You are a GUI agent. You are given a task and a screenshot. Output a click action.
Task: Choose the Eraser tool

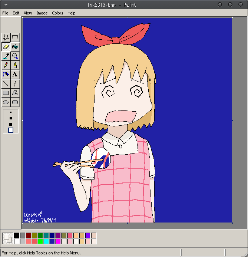click(x=6, y=47)
